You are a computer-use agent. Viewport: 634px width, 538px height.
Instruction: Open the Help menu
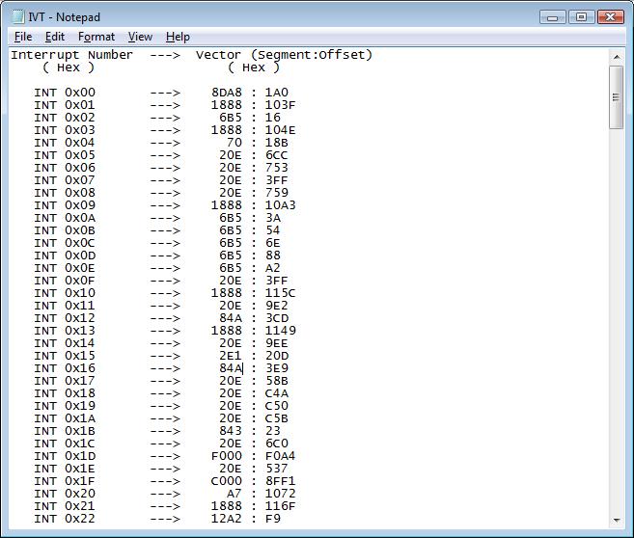178,37
